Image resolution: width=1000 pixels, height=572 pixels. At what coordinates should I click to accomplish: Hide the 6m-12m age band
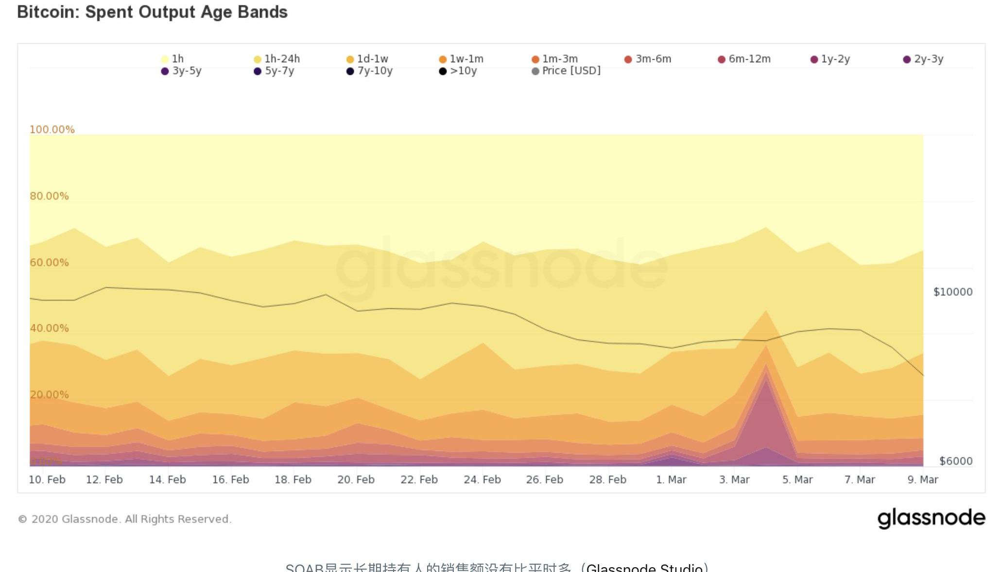744,59
